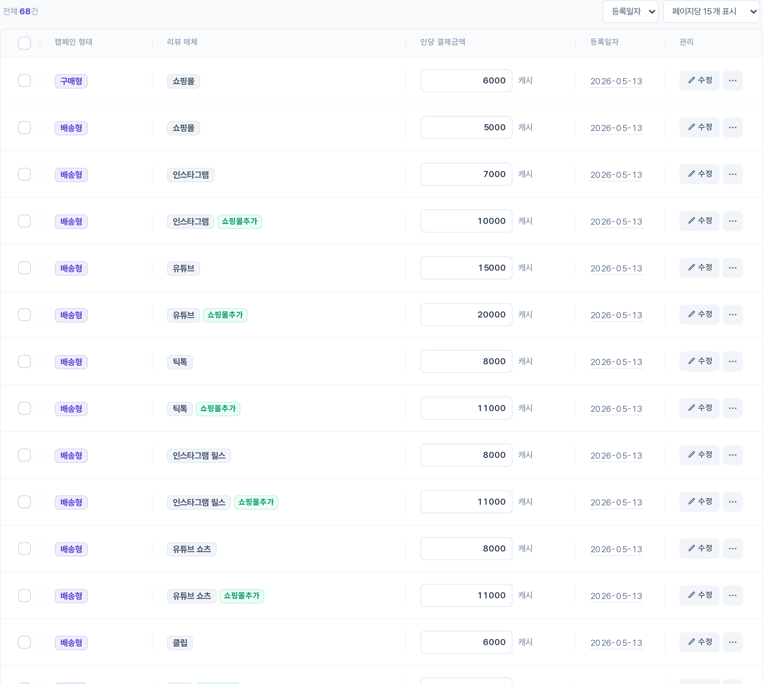
Task: Open more options for the 유튜브 쇼츠 8000 row
Action: (732, 548)
